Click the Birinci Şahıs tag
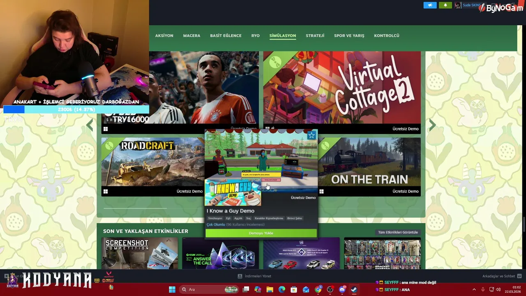Image resolution: width=526 pixels, height=296 pixels. pyautogui.click(x=295, y=218)
